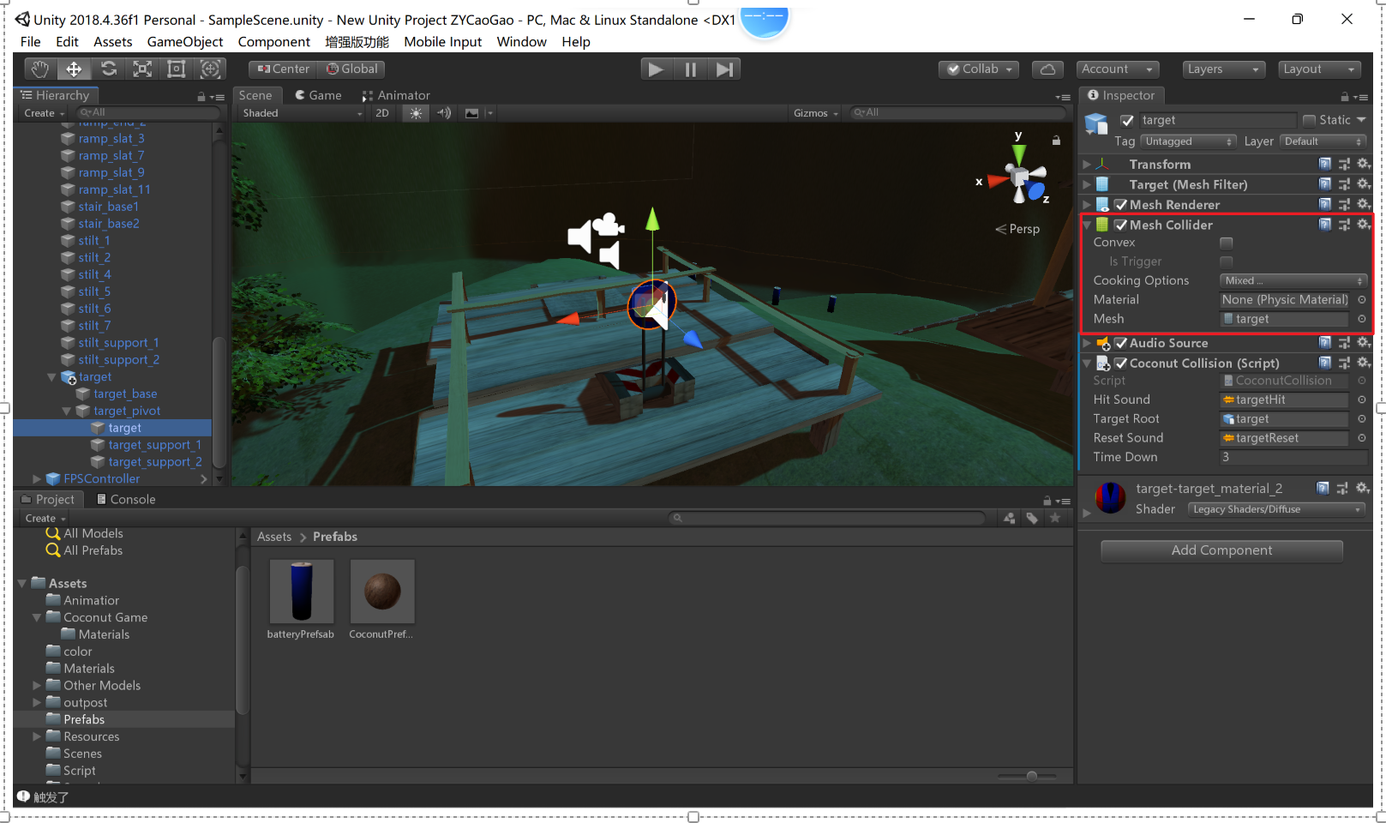Open the Assets menu
Image resolution: width=1386 pixels, height=823 pixels.
[x=113, y=42]
